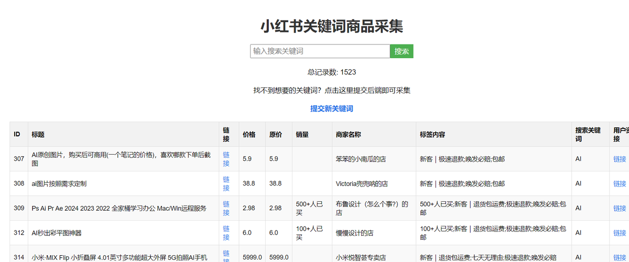
Task: Select title 'AI秒出彩平图神器'
Action: click(x=57, y=233)
